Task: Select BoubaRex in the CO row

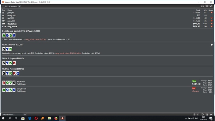Action: [x=12, y=24]
